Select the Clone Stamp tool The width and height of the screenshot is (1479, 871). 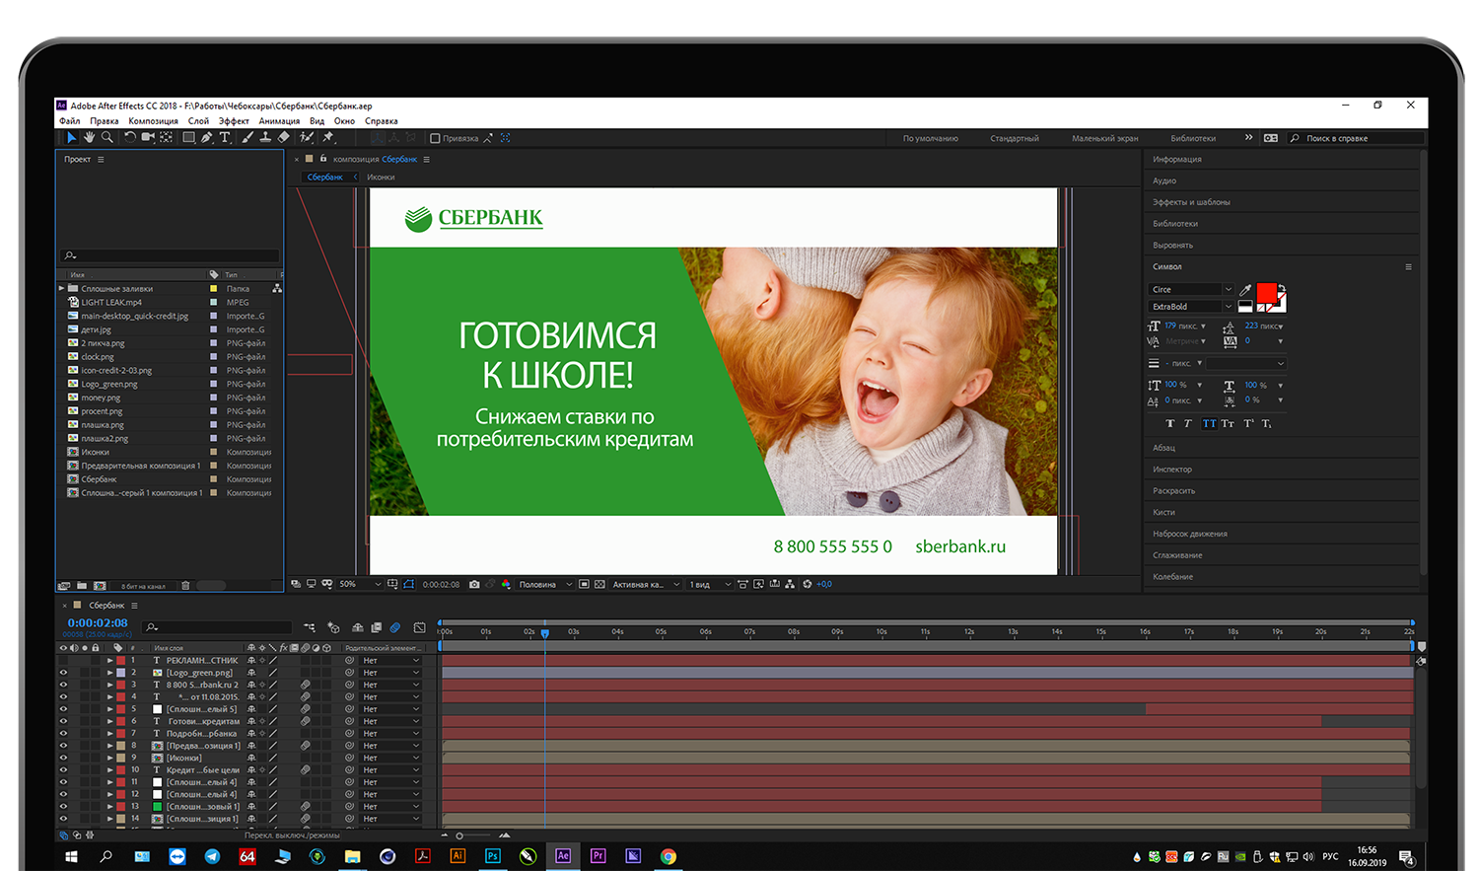click(265, 138)
